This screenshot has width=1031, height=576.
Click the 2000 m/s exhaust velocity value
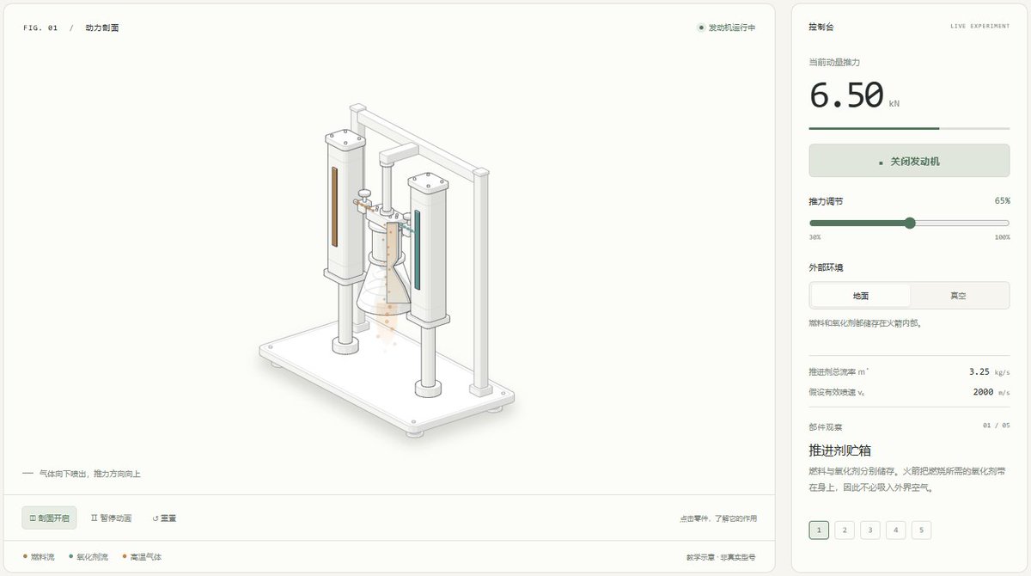point(991,392)
